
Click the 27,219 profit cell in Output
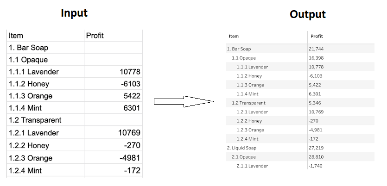point(316,148)
